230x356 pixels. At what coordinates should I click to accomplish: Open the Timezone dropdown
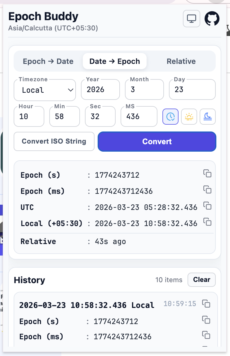[x=45, y=90]
